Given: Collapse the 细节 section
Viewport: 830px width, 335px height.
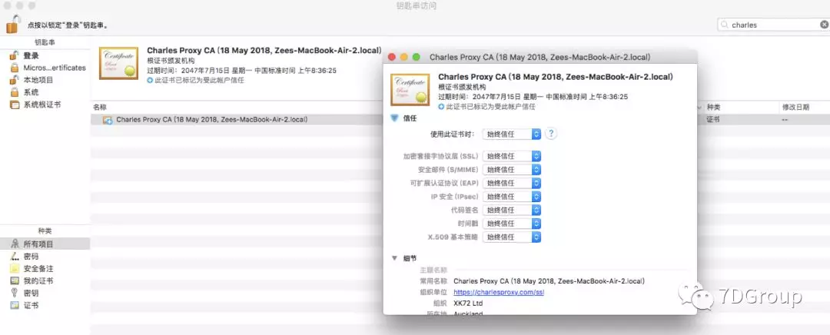Looking at the screenshot, I should 394,258.
